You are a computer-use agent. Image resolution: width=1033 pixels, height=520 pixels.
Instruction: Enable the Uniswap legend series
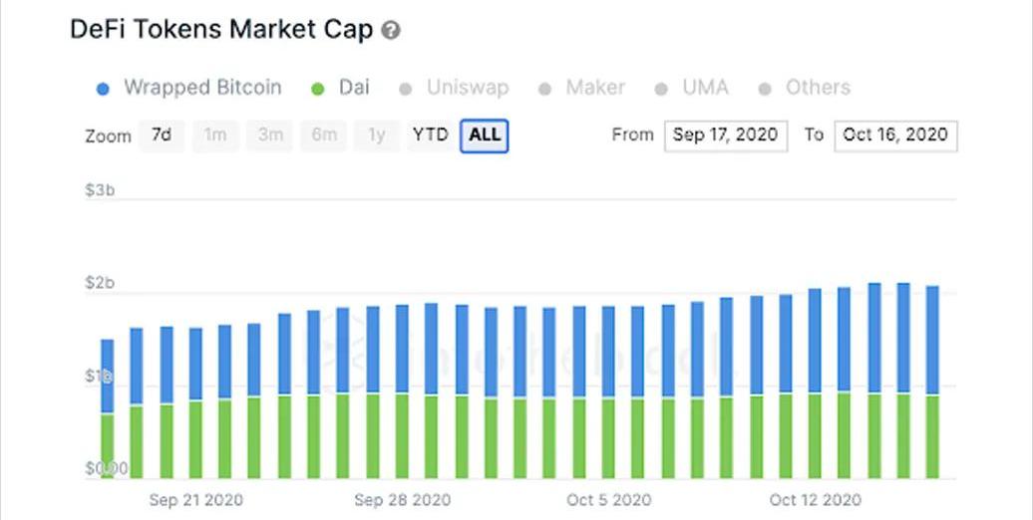tap(468, 88)
